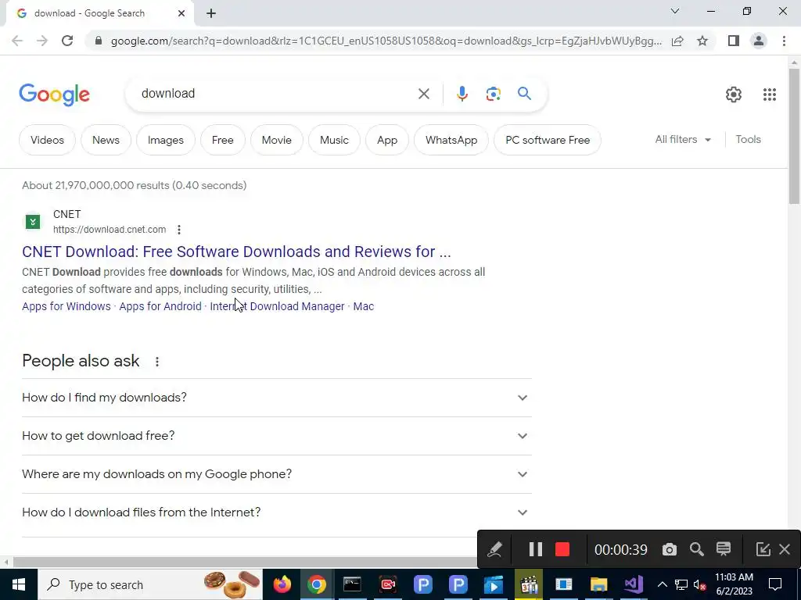
Task: Pause the screen recording
Action: coord(535,549)
